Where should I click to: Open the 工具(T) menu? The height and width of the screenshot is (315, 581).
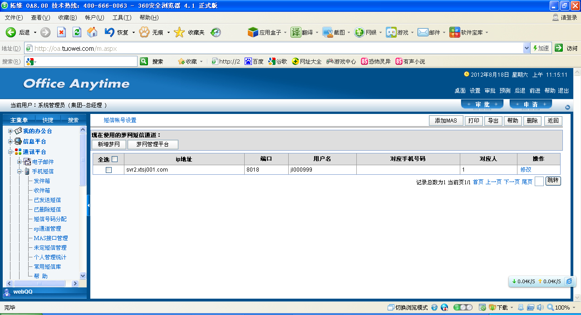[122, 18]
